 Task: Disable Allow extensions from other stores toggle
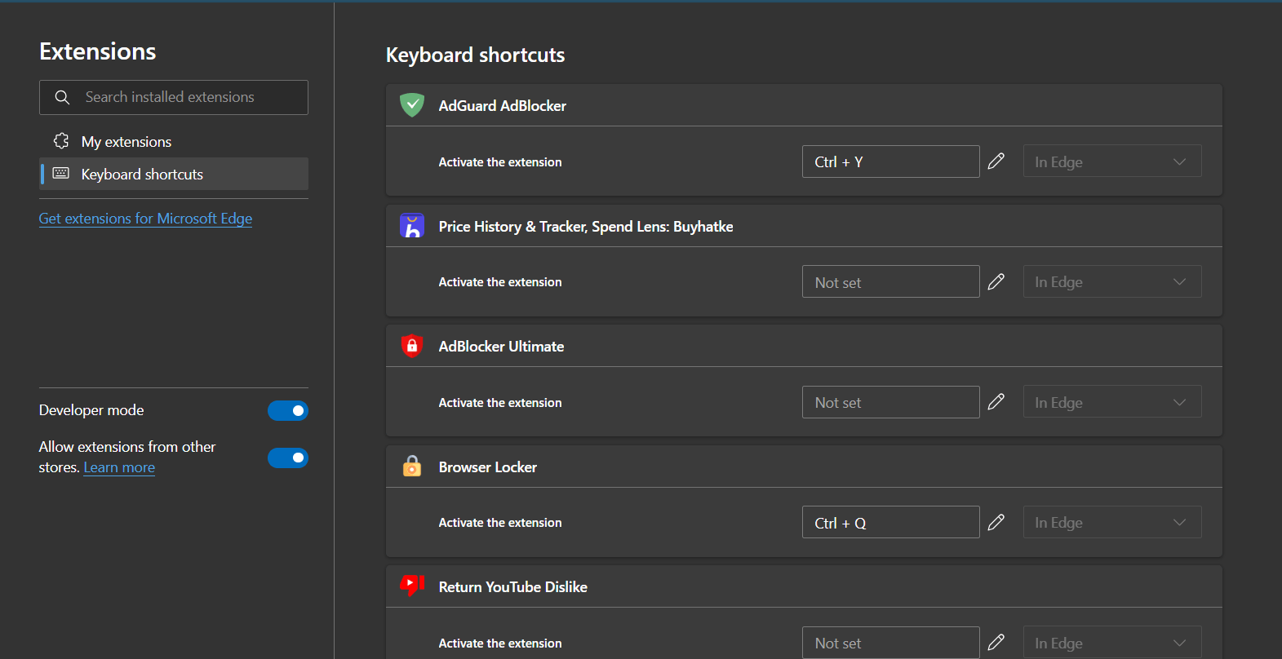click(288, 458)
